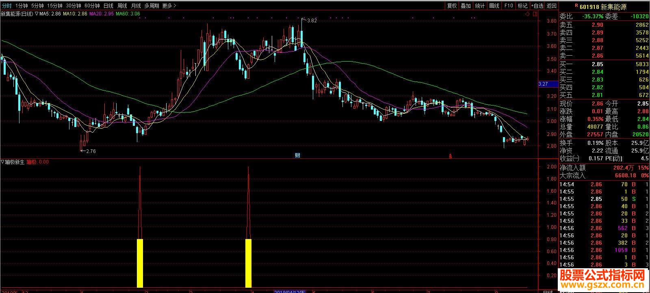Click the 买五 2.81 bid row
The image size is (650, 293).
pos(604,95)
